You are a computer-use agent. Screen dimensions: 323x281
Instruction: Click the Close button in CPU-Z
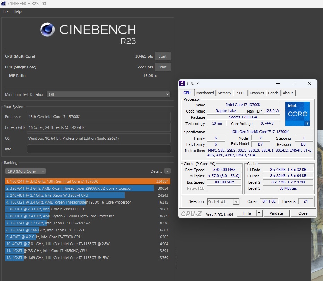point(303,213)
